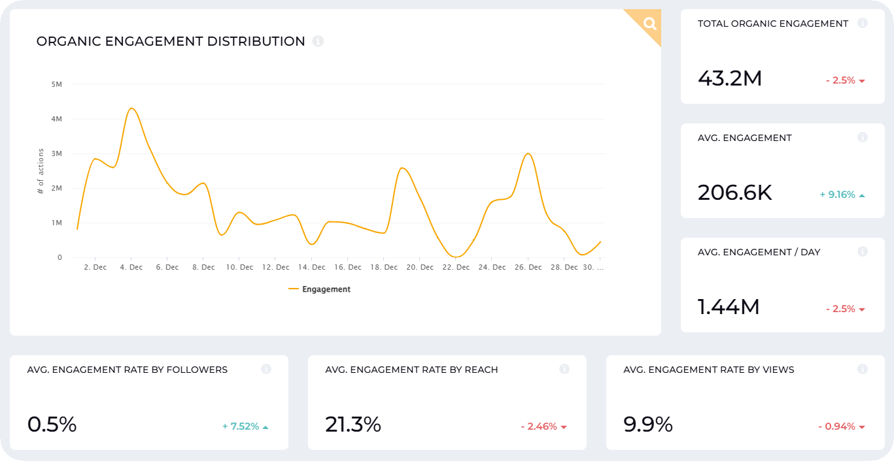Viewport: 894px width, 461px height.
Task: Click the engagement spike near 26 Dec
Action: (x=528, y=155)
